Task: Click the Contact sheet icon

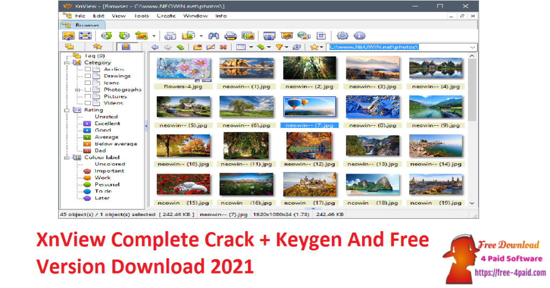Action: tap(321, 36)
